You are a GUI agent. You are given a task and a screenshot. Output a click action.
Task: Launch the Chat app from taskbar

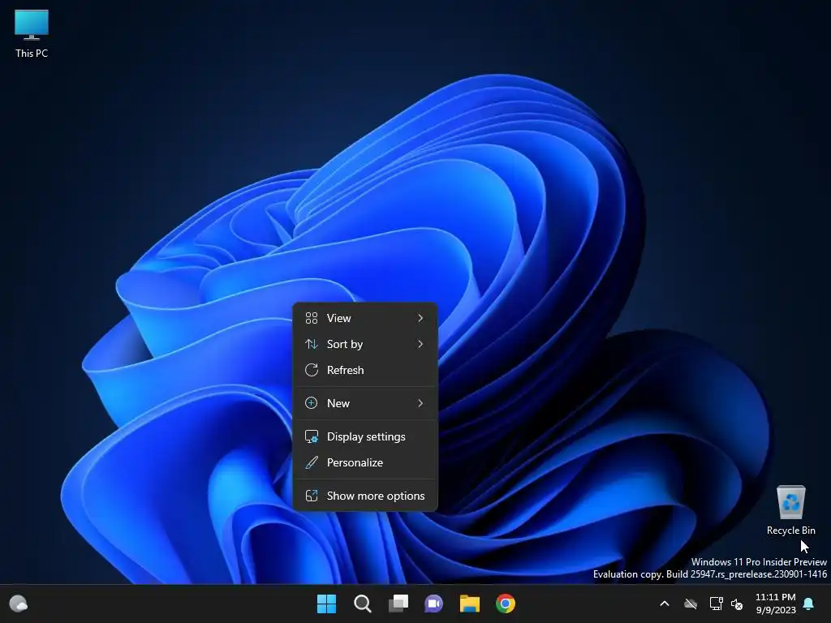tap(433, 604)
